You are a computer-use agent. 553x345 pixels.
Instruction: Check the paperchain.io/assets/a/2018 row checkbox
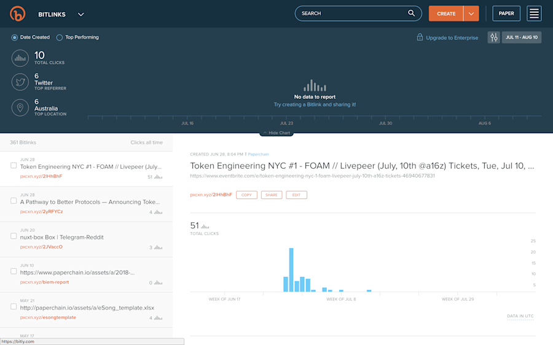(14, 271)
